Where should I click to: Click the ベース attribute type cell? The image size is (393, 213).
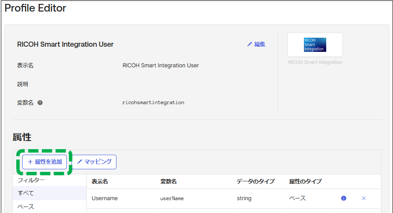298,198
